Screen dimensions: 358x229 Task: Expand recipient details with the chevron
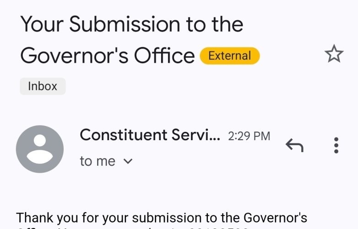(x=128, y=161)
